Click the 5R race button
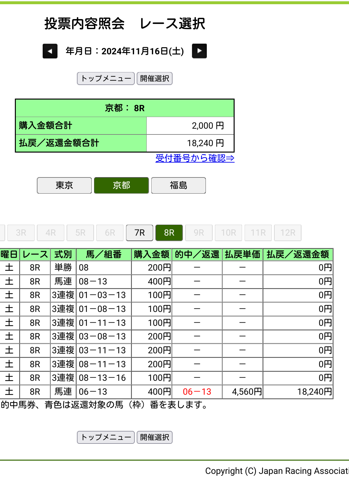 [80, 233]
